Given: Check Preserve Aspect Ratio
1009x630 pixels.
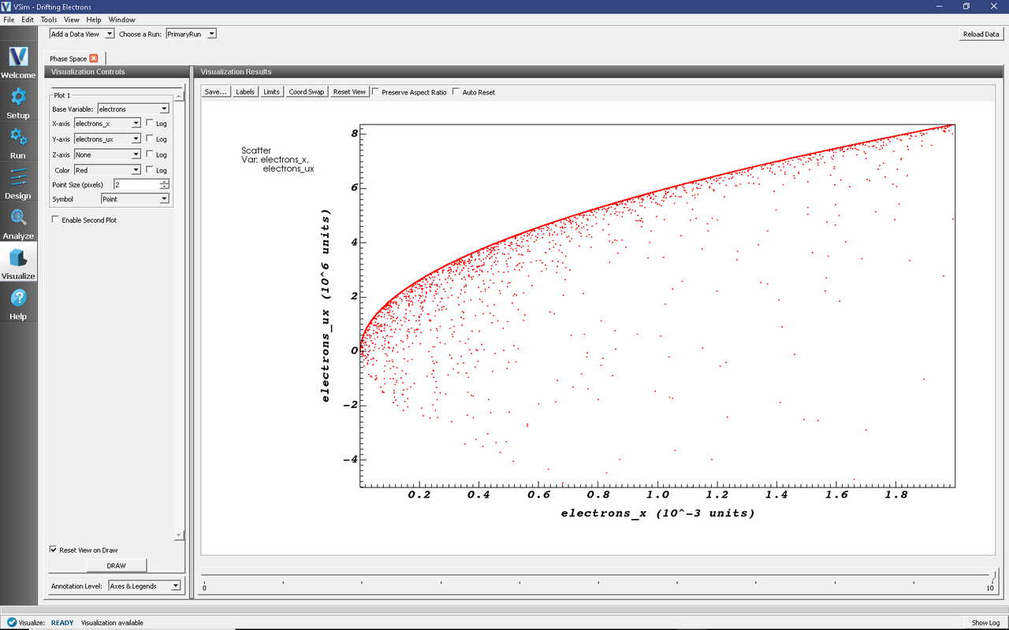Looking at the screenshot, I should click(375, 92).
